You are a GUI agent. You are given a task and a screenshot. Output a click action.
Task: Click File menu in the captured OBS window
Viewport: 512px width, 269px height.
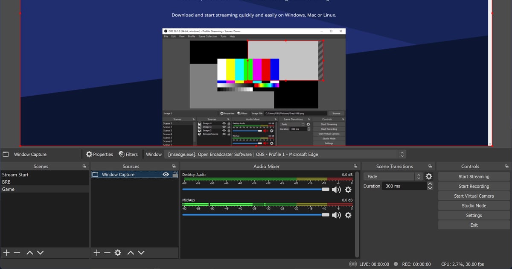click(x=166, y=36)
